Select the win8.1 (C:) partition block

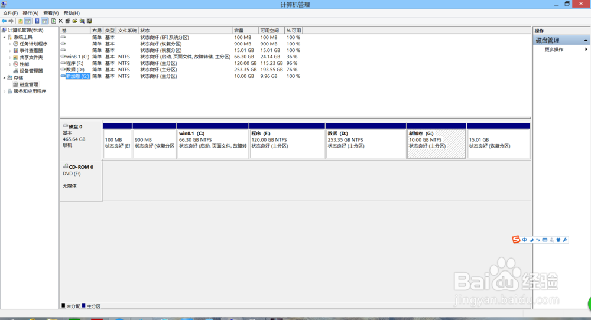pos(213,141)
